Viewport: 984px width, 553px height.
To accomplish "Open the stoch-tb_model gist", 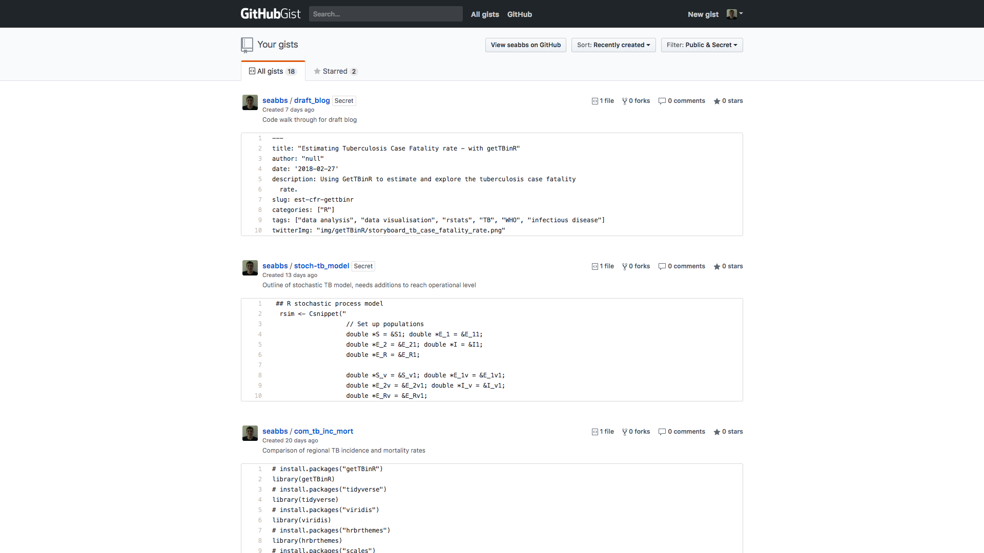I will point(321,266).
